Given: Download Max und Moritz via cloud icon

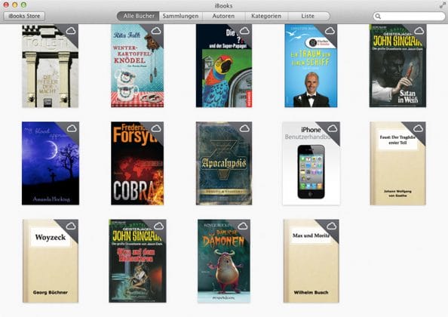Looking at the screenshot, I should 332,226.
